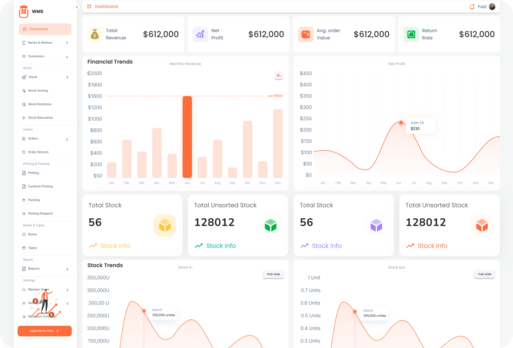Open THIS YEAR dropdown on Stock In chart
Image resolution: width=513 pixels, height=348 pixels.
click(x=273, y=274)
